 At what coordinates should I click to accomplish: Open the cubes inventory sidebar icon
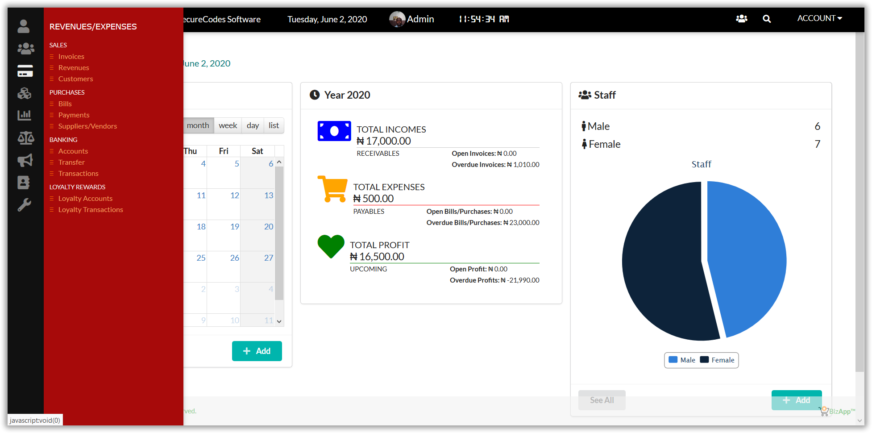(25, 93)
